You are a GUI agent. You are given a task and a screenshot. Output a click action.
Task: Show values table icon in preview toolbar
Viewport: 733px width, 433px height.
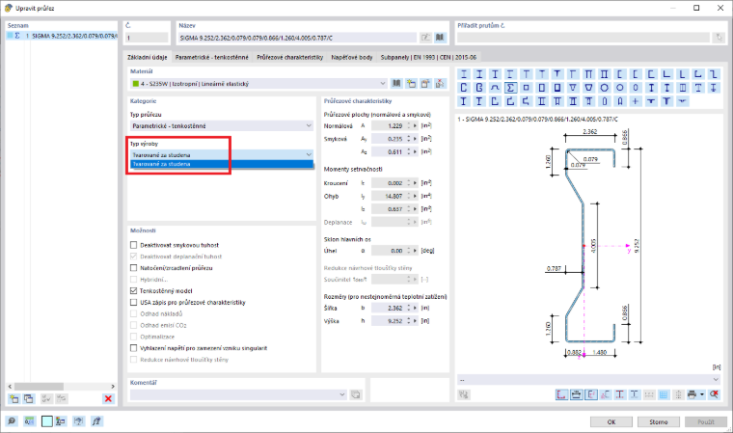[x=664, y=394]
